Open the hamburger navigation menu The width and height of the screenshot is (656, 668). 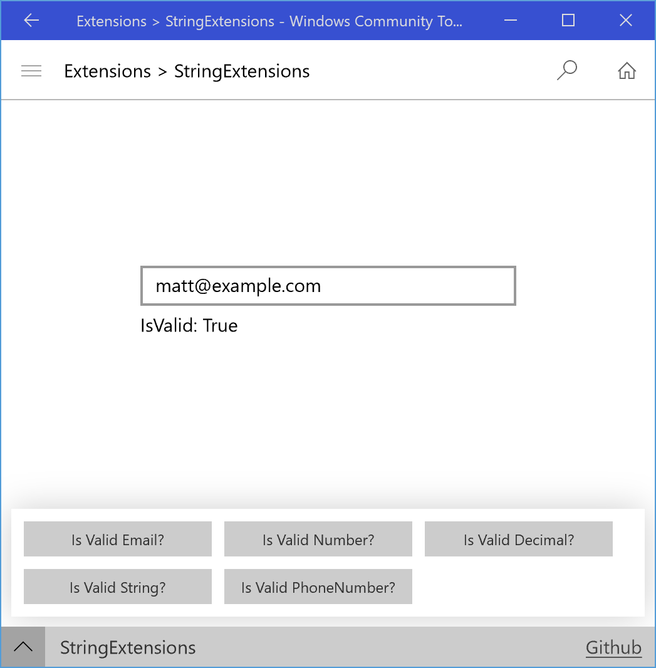pyautogui.click(x=31, y=70)
